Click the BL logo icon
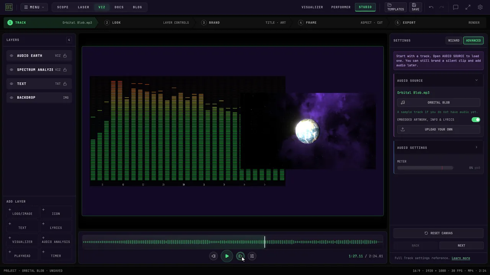Viewport: 490px width, 275px height. click(x=9, y=7)
